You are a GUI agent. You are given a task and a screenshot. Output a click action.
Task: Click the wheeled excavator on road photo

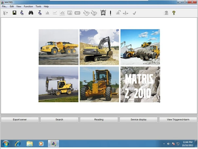58,84
